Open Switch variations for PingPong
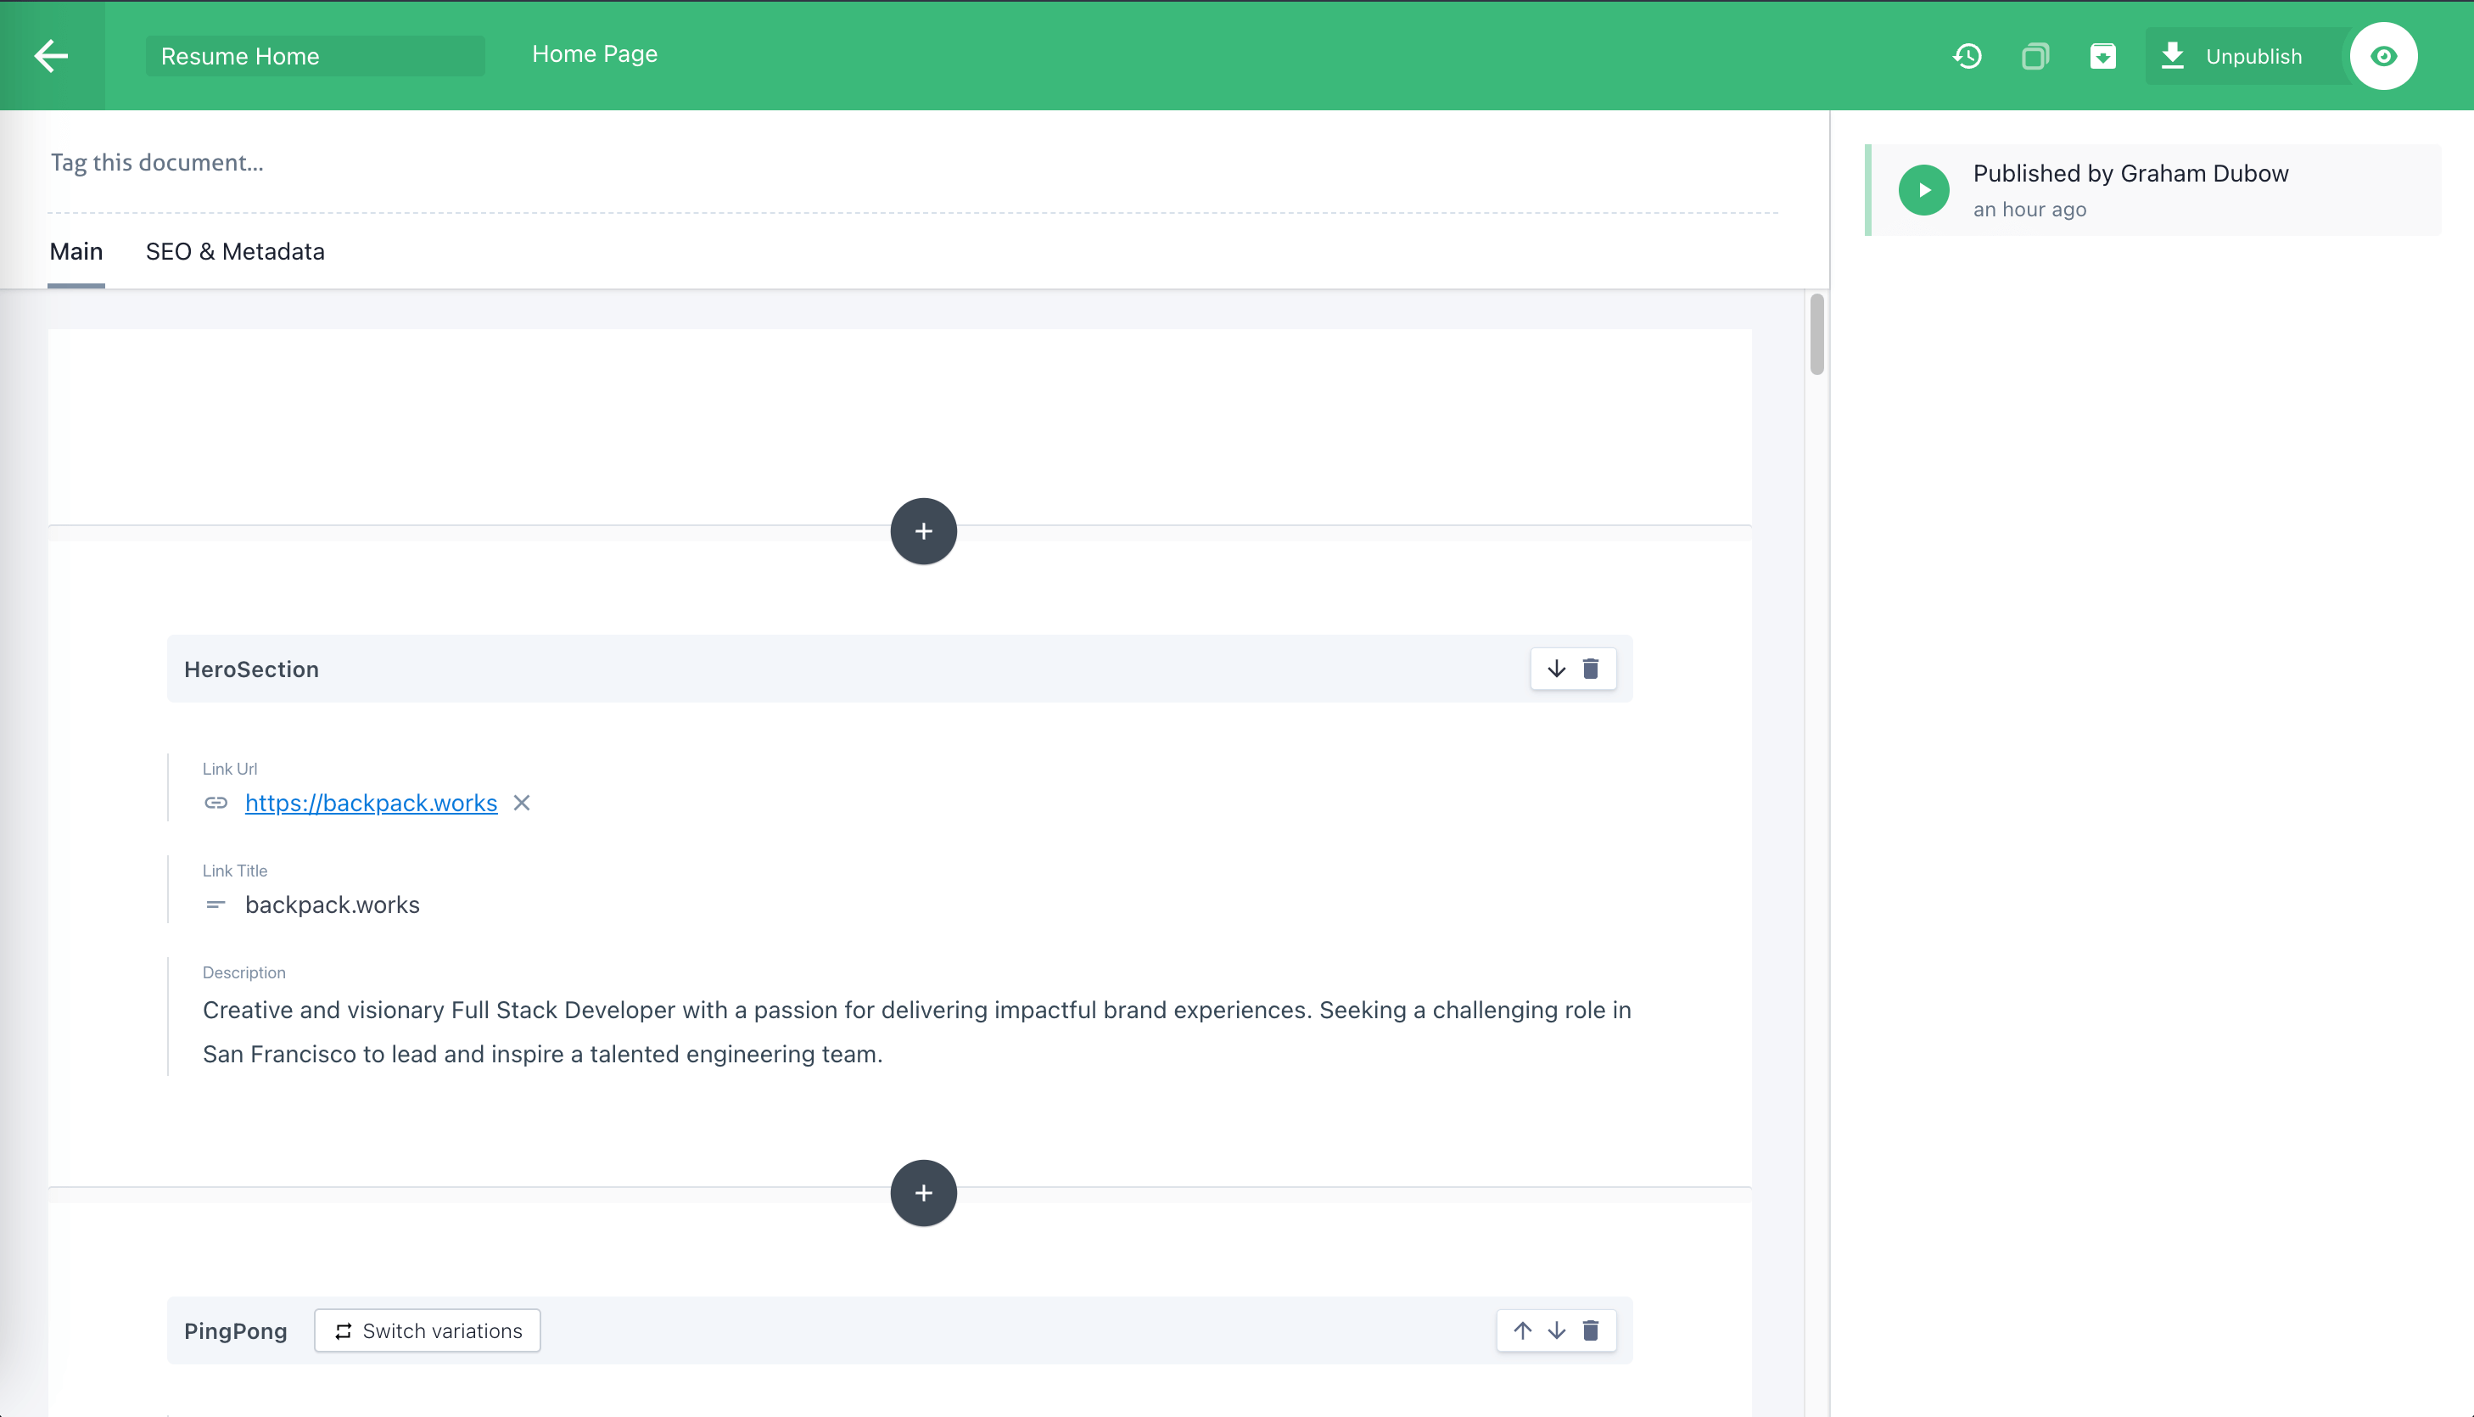Viewport: 2474px width, 1417px height. tap(427, 1330)
